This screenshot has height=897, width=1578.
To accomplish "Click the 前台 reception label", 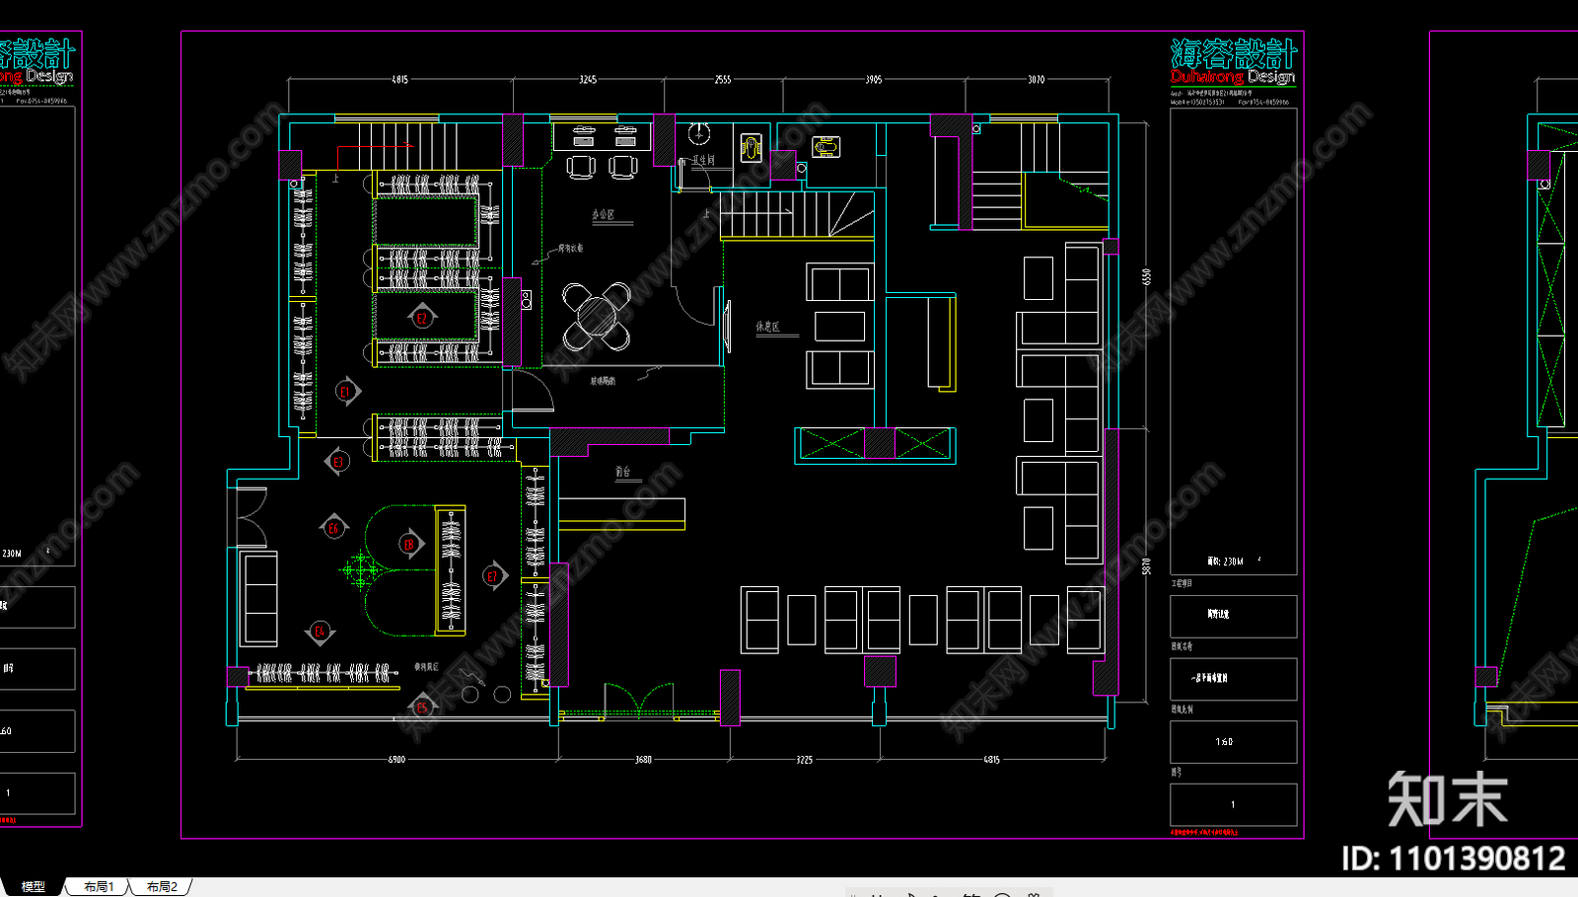I will [x=622, y=472].
